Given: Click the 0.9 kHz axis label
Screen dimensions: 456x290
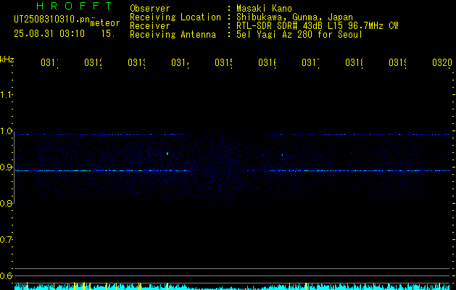Looking at the screenshot, I should click(6, 167).
